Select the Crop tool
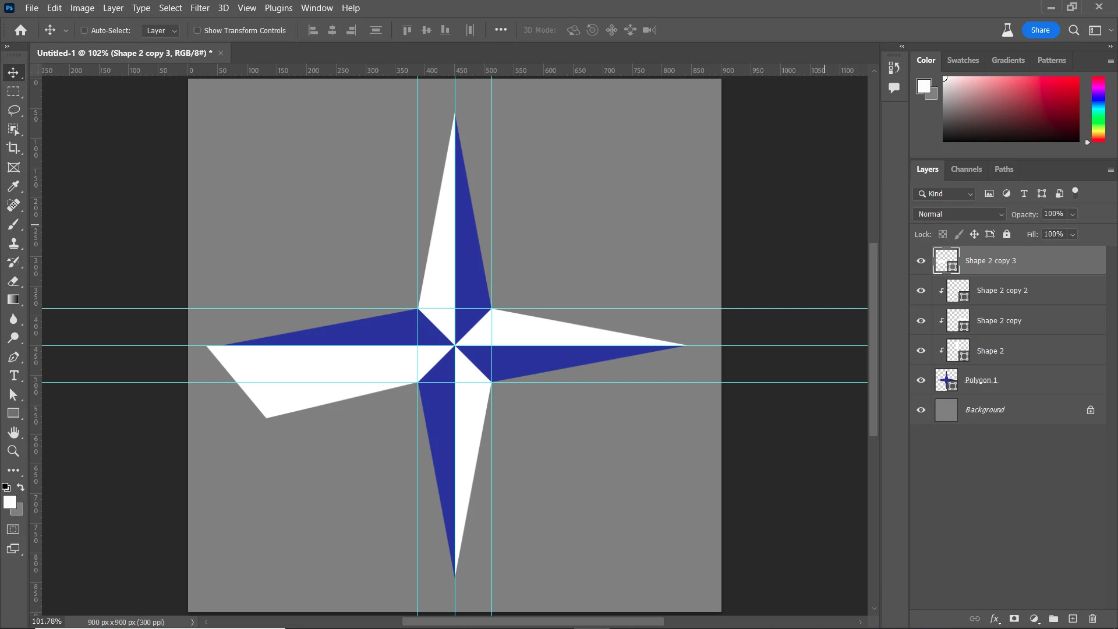 click(13, 148)
